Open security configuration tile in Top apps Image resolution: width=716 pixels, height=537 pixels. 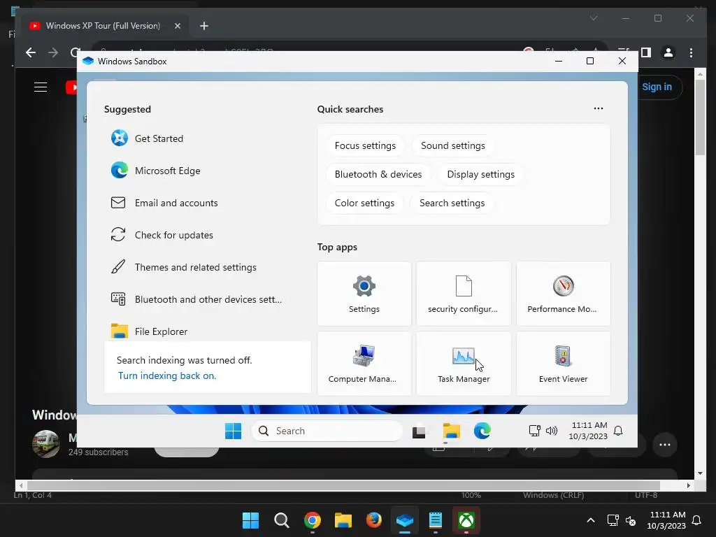pyautogui.click(x=464, y=294)
